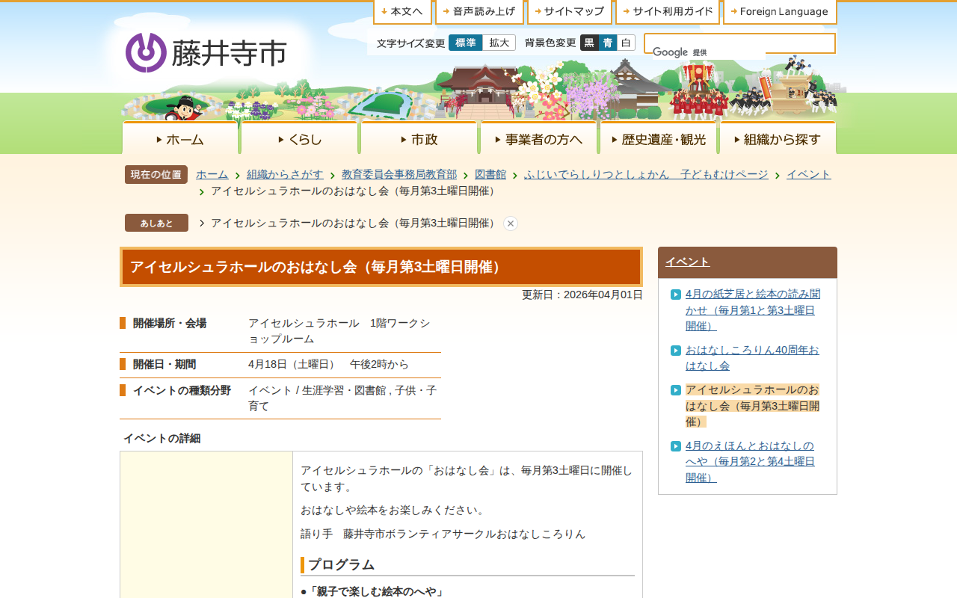Open おはなしころりん40周年おはなし会 link

pos(752,357)
